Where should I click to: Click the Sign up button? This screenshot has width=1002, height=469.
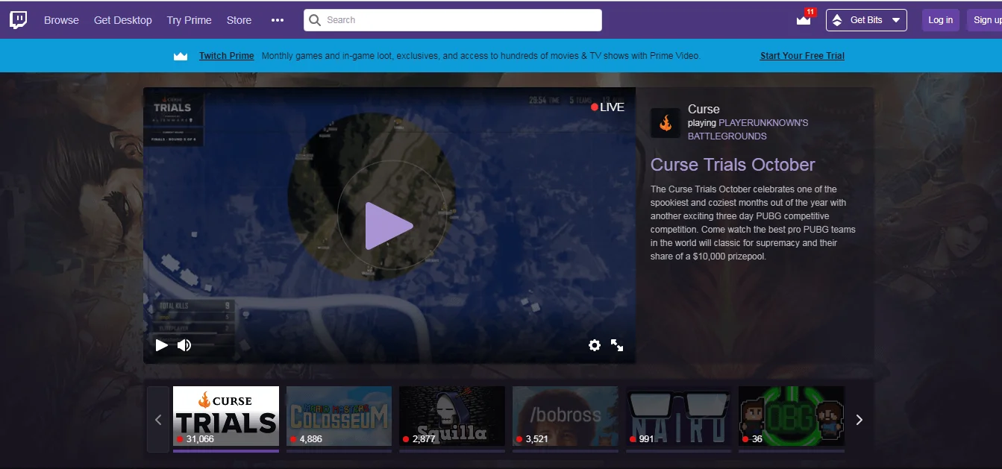(x=986, y=20)
